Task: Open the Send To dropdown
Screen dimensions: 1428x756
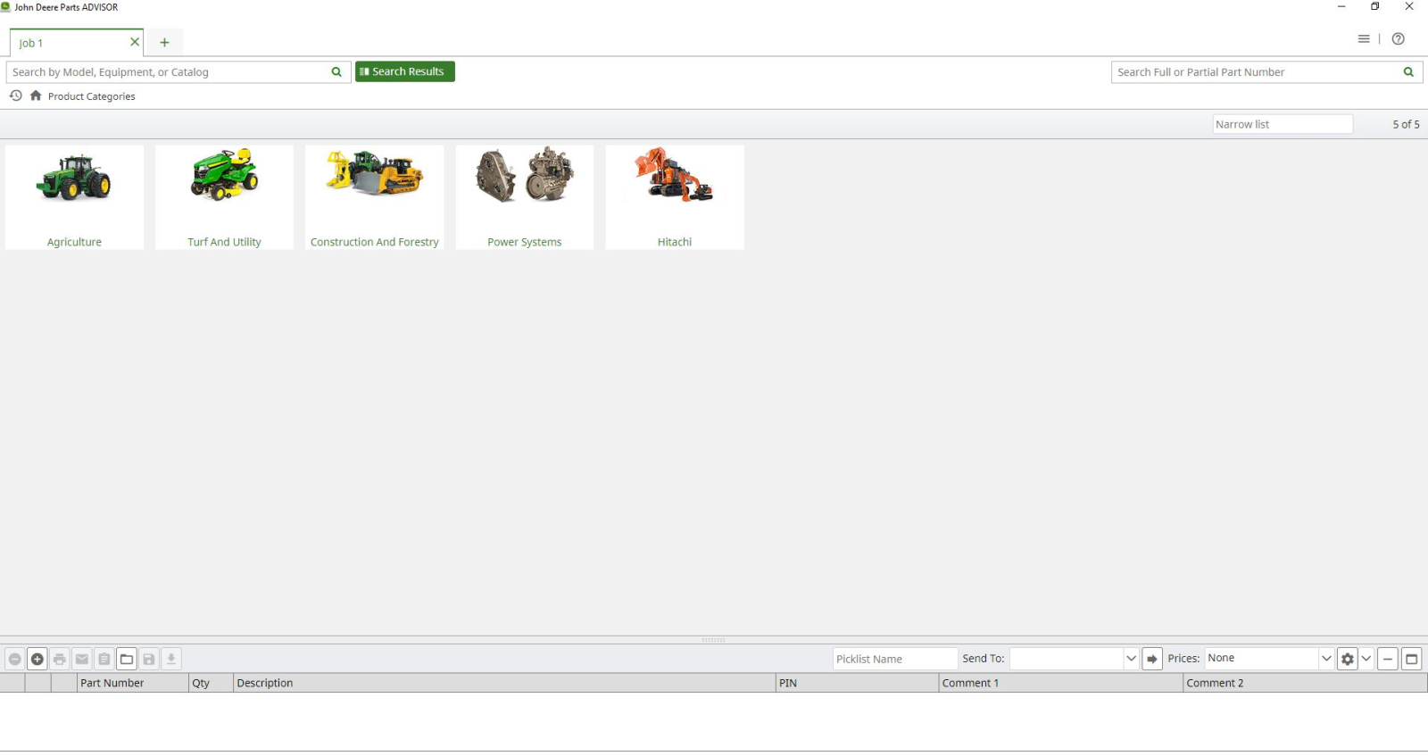Action: pyautogui.click(x=1131, y=659)
